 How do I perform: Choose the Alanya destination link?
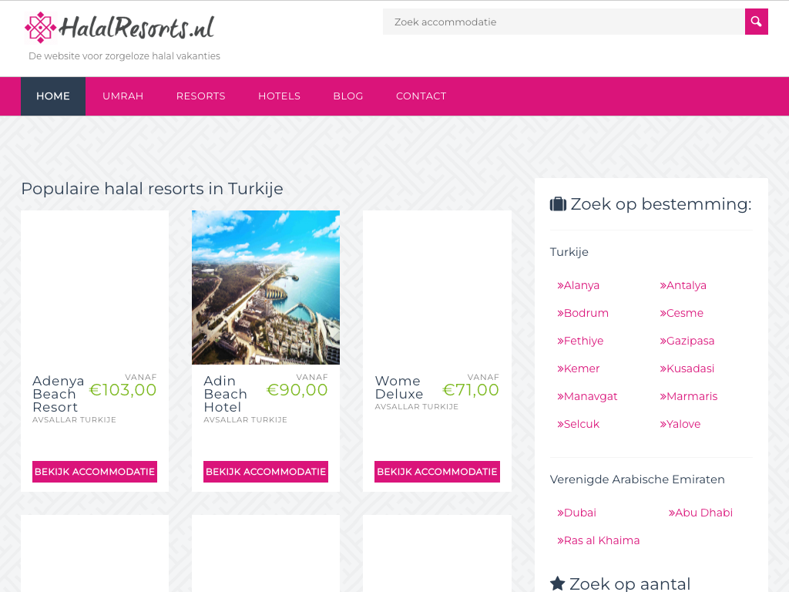[x=581, y=285]
